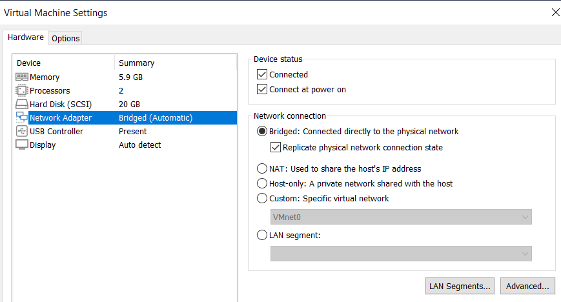Close the Virtual Machine Settings dialog

coord(555,12)
